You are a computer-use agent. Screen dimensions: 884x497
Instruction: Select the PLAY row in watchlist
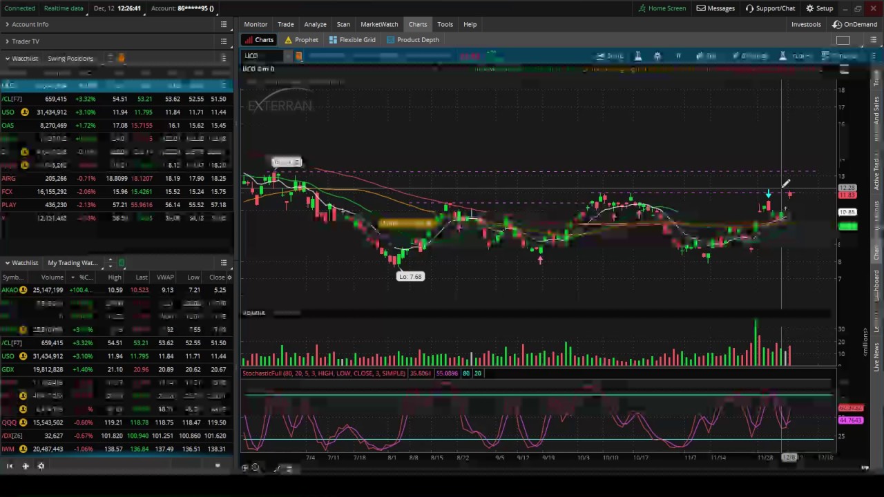click(x=116, y=205)
